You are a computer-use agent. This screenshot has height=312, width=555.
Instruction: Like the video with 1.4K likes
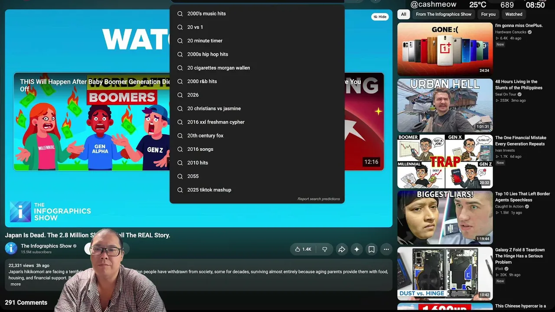pyautogui.click(x=303, y=249)
